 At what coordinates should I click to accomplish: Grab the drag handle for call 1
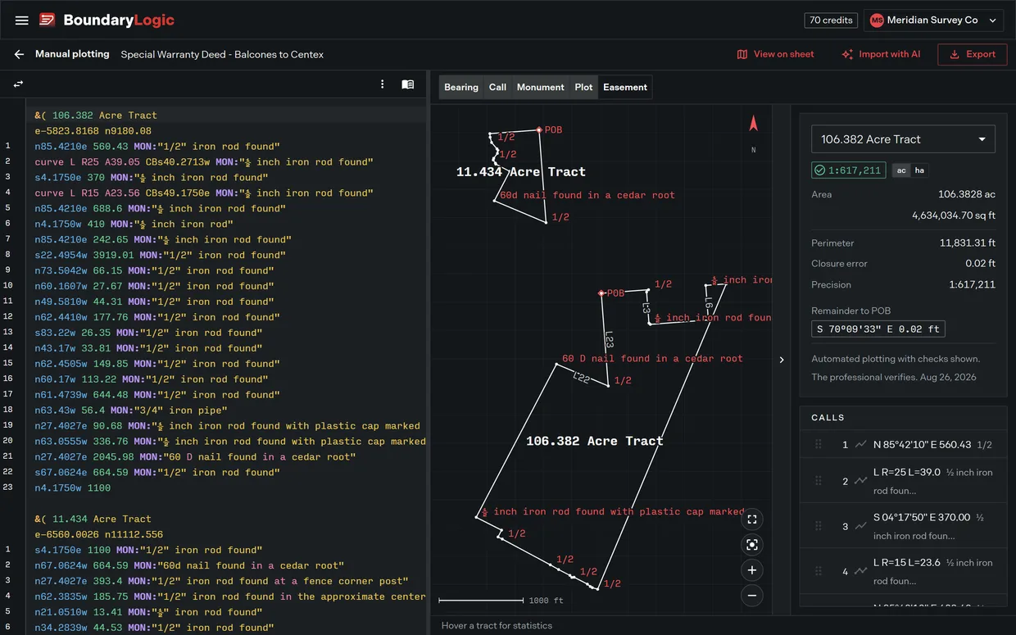818,444
